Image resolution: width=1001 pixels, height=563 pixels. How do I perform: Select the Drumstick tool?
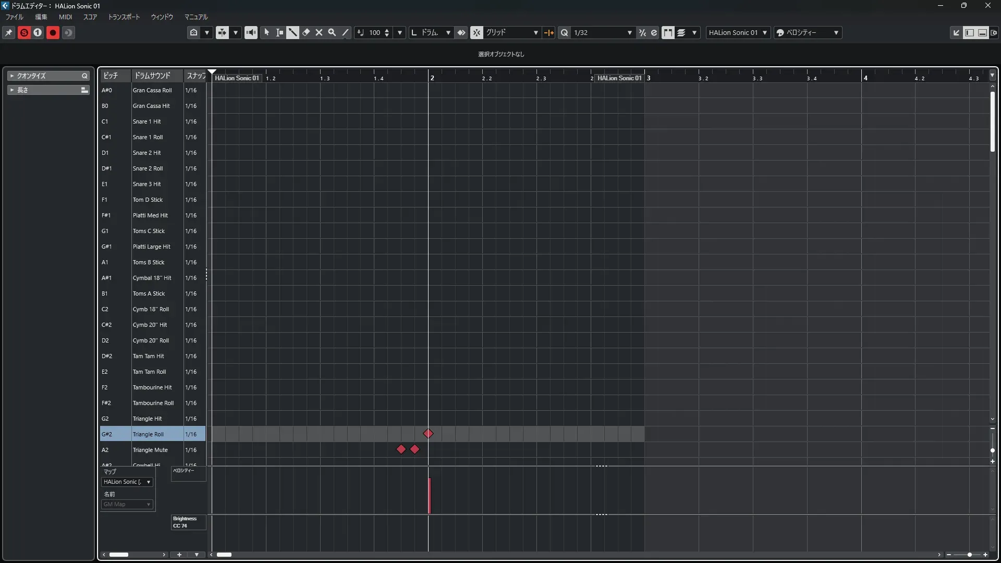(292, 32)
